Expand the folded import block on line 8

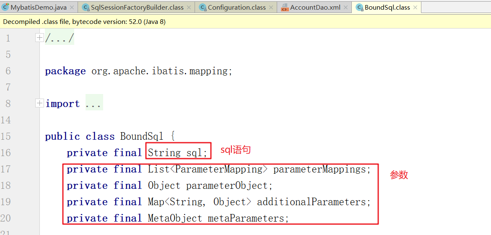pos(39,103)
